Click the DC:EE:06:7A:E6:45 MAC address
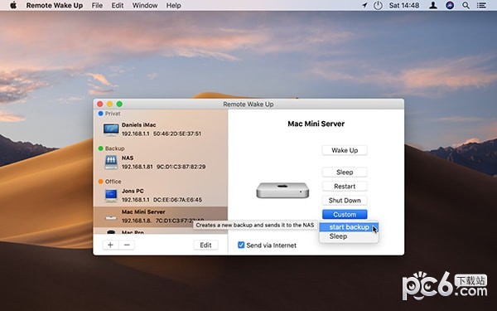 [177, 200]
